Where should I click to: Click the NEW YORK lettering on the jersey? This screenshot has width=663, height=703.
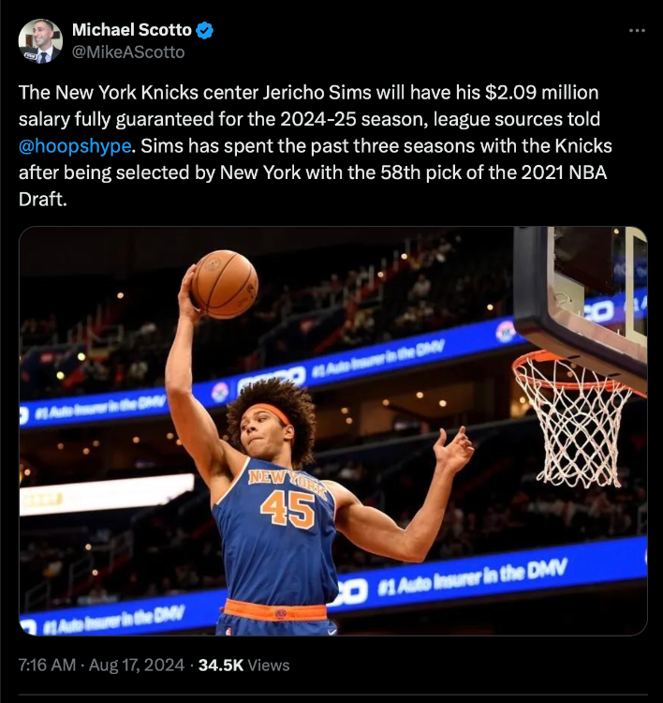pyautogui.click(x=287, y=480)
